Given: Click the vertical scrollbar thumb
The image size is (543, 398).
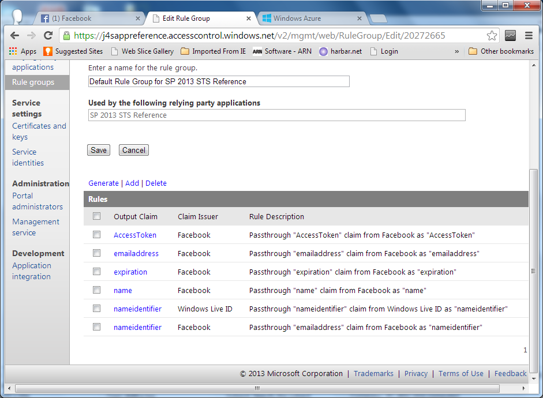Looking at the screenshot, I should [533, 271].
